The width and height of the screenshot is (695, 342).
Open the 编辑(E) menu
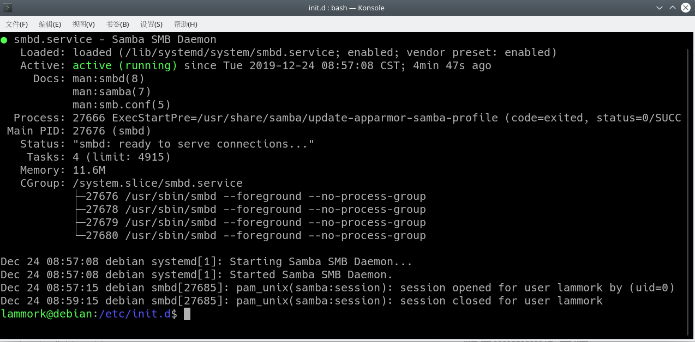[x=50, y=24]
